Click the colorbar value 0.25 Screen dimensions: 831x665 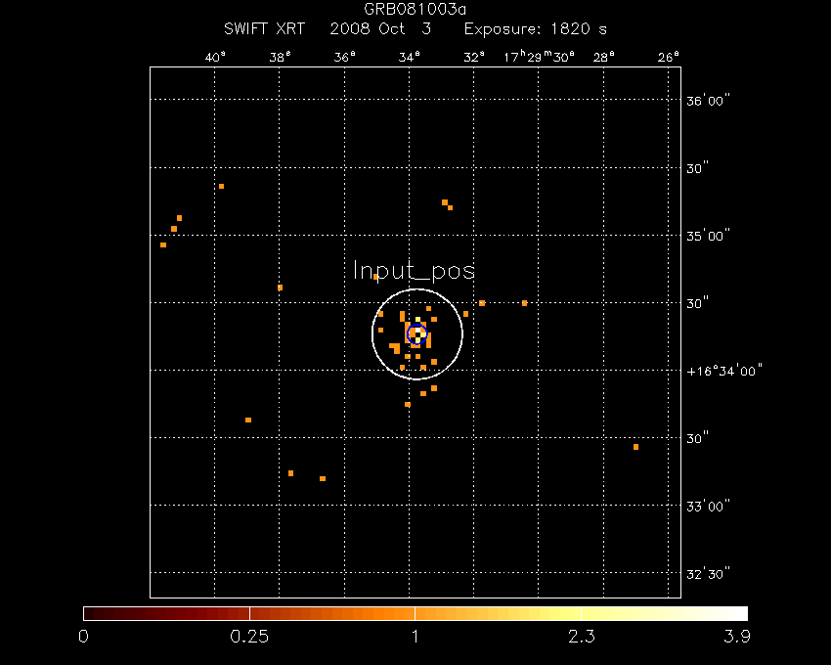[x=249, y=636]
